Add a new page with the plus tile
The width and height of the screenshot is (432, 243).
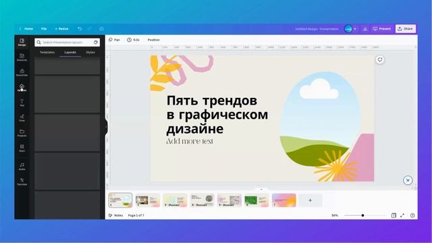click(x=310, y=200)
